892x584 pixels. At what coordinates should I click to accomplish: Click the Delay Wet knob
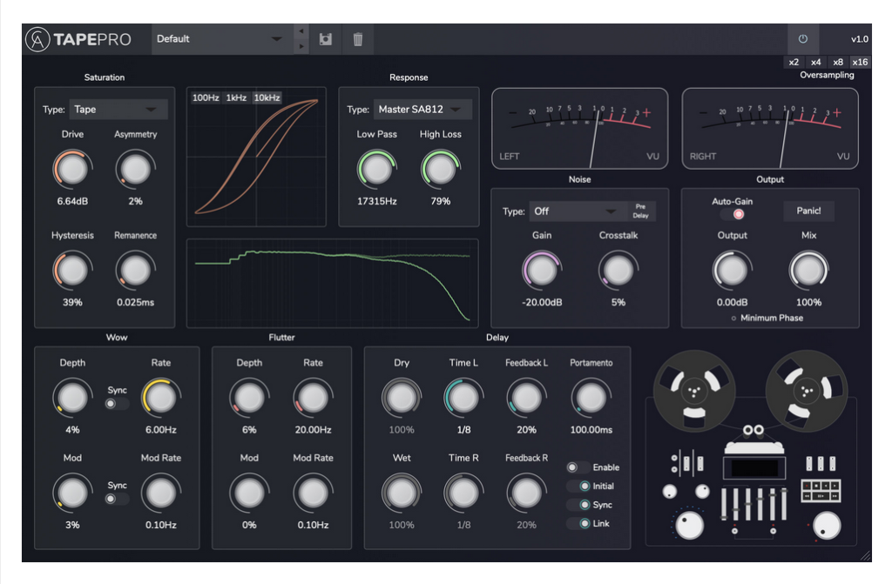coord(402,493)
